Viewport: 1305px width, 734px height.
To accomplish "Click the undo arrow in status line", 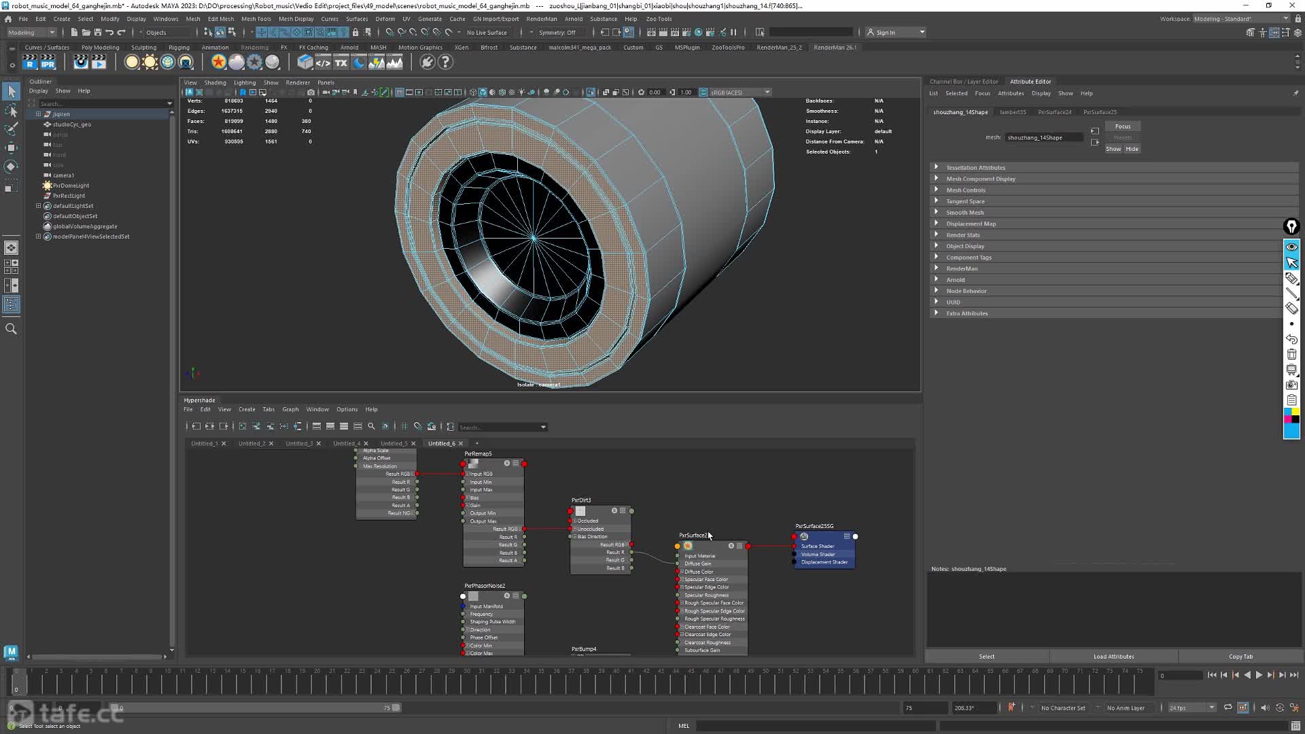I will pos(109,33).
